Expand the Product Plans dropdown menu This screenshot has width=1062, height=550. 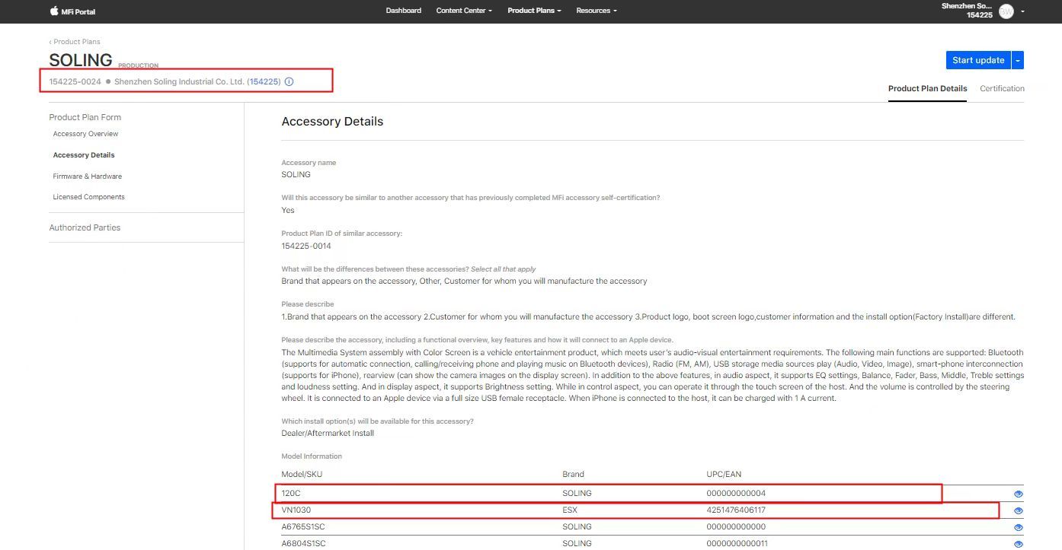click(x=534, y=11)
